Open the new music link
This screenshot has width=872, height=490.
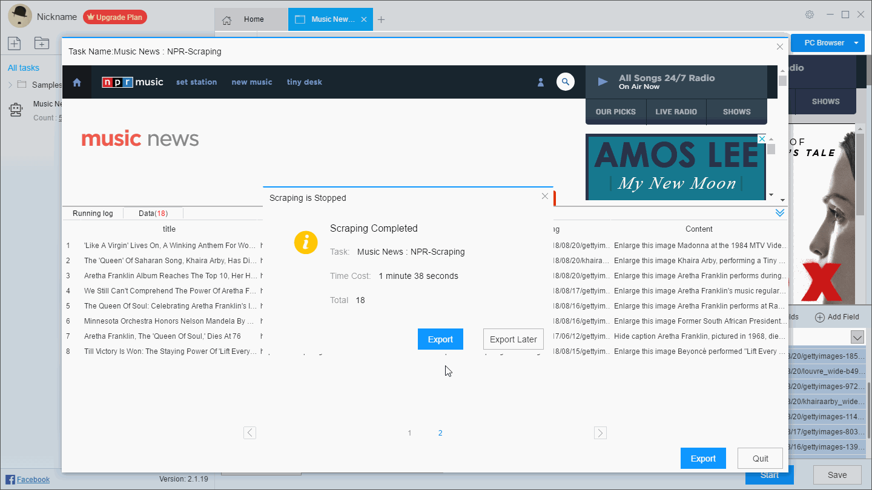coord(252,82)
